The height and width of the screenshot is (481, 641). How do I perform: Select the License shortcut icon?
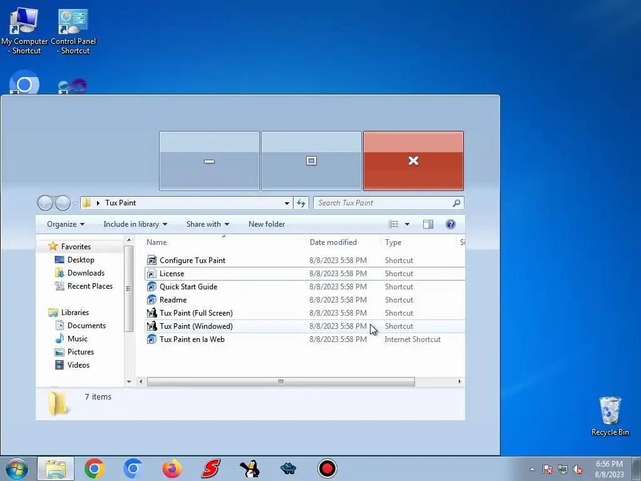click(x=151, y=274)
